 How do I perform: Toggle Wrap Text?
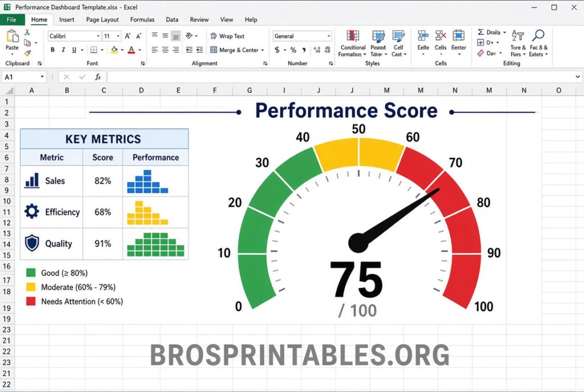click(x=228, y=36)
